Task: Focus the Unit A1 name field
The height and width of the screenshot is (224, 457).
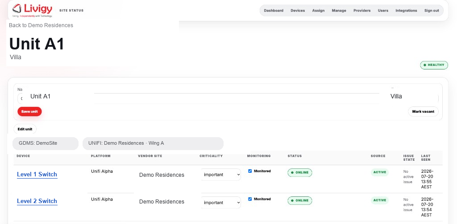Action: [199, 98]
